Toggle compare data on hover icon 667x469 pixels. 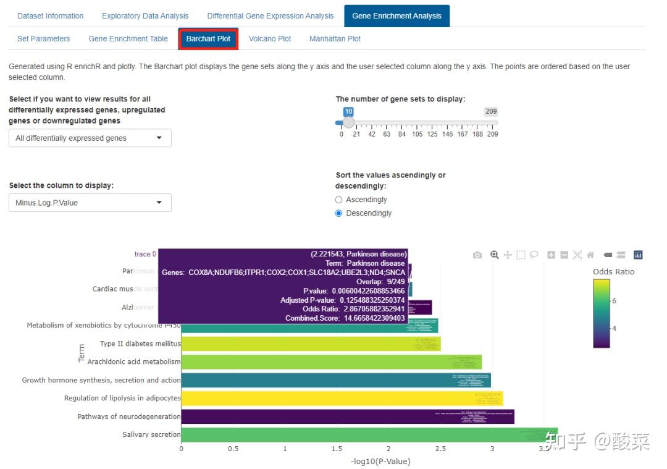[621, 255]
